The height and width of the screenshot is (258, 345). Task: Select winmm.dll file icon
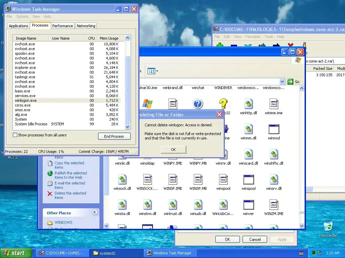[x=248, y=129]
